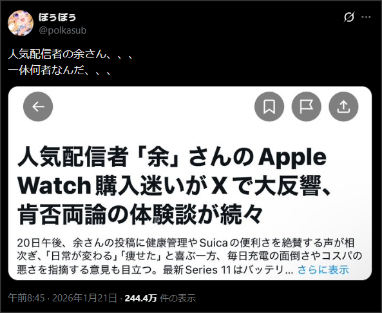Select the headline line 人気配信者「余」さんの Apple
The height and width of the screenshot is (313, 382).
pos(172,157)
